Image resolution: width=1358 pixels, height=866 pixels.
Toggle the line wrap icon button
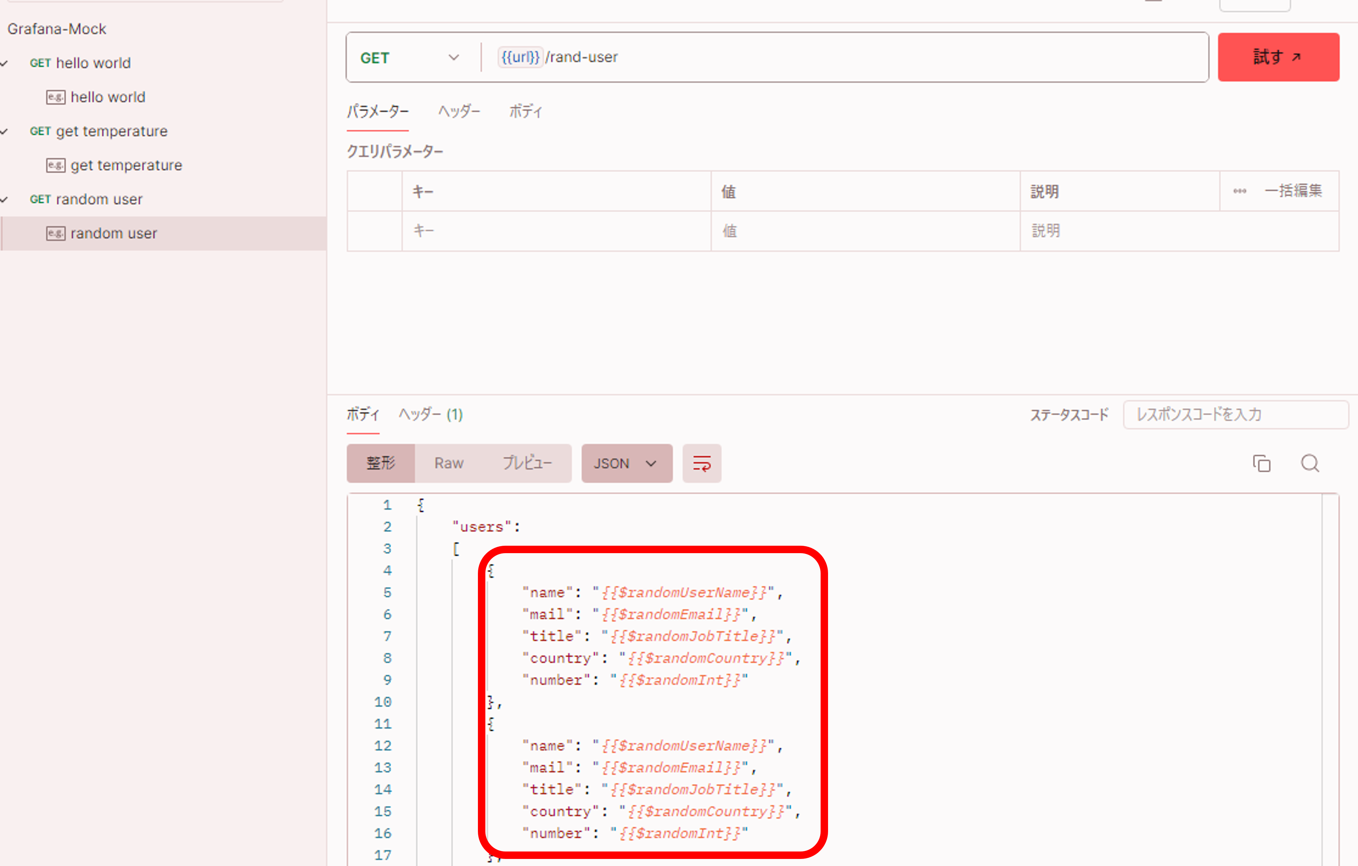point(702,464)
